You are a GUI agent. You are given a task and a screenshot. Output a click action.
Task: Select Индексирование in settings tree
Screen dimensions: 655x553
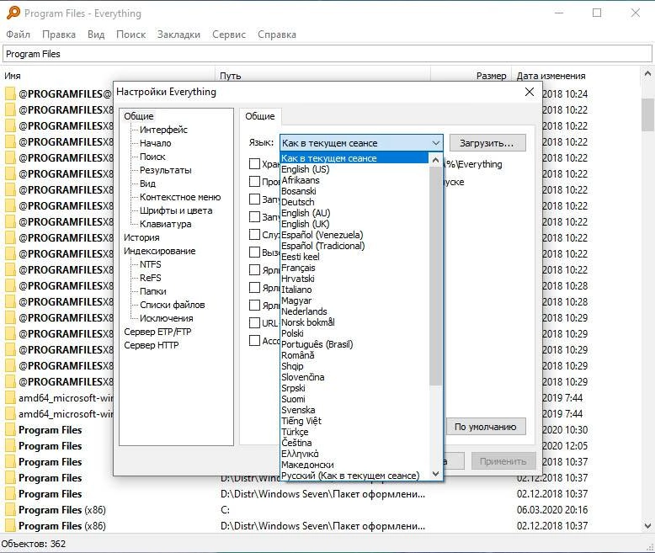click(x=160, y=251)
